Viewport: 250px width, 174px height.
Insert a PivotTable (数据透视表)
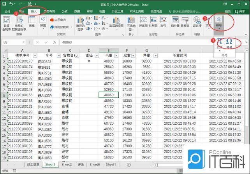pyautogui.click(x=7, y=23)
